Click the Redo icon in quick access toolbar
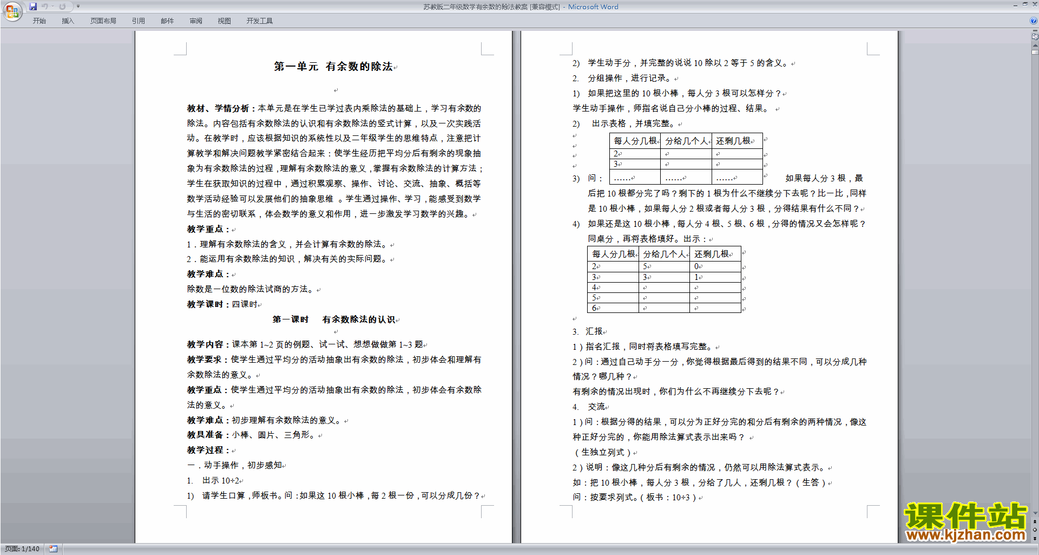 click(62, 6)
